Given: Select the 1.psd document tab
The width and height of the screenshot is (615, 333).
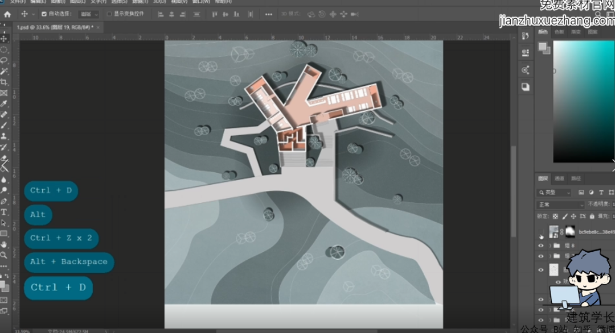Looking at the screenshot, I should (55, 27).
